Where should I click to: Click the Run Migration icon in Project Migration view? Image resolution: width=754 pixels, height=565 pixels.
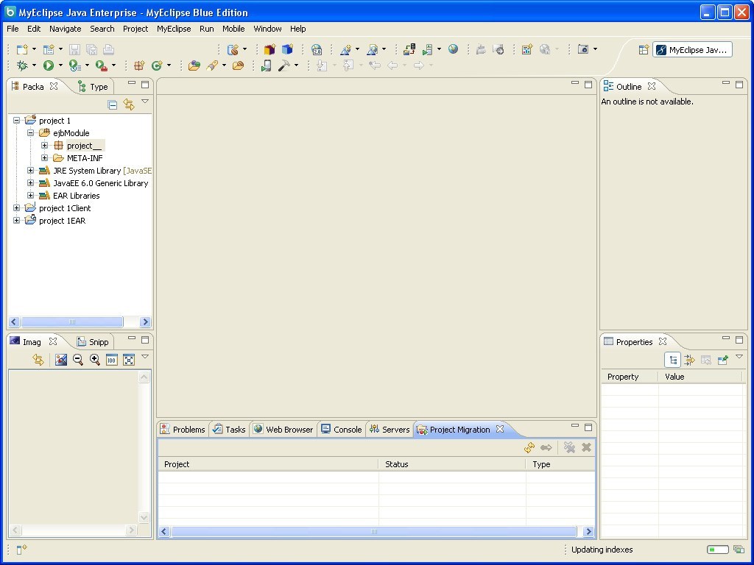pos(529,447)
